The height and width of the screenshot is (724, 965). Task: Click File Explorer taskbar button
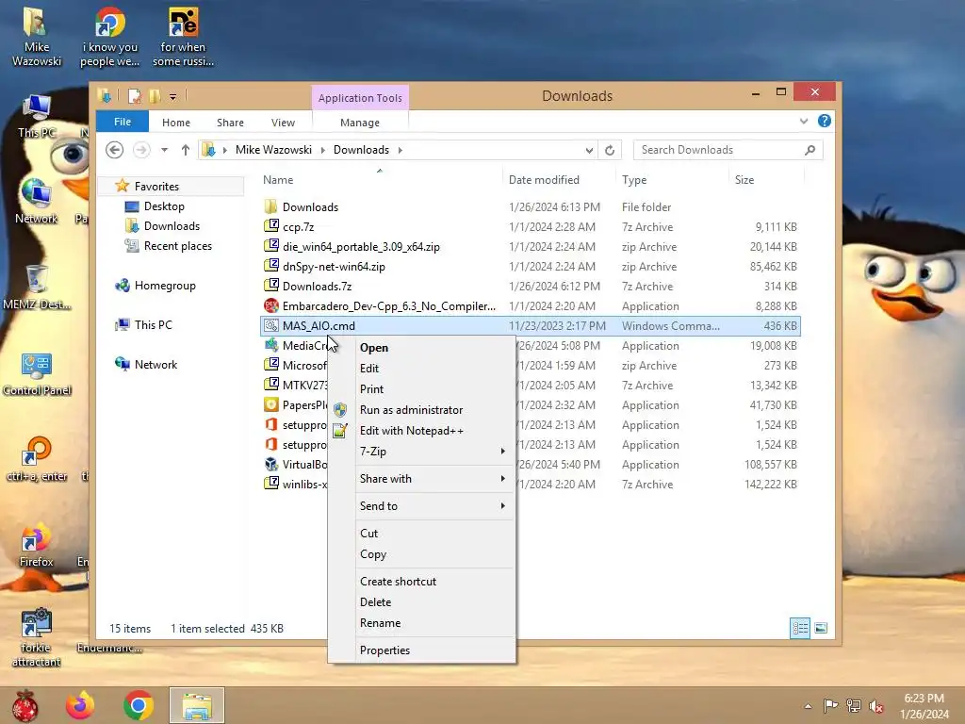(197, 705)
